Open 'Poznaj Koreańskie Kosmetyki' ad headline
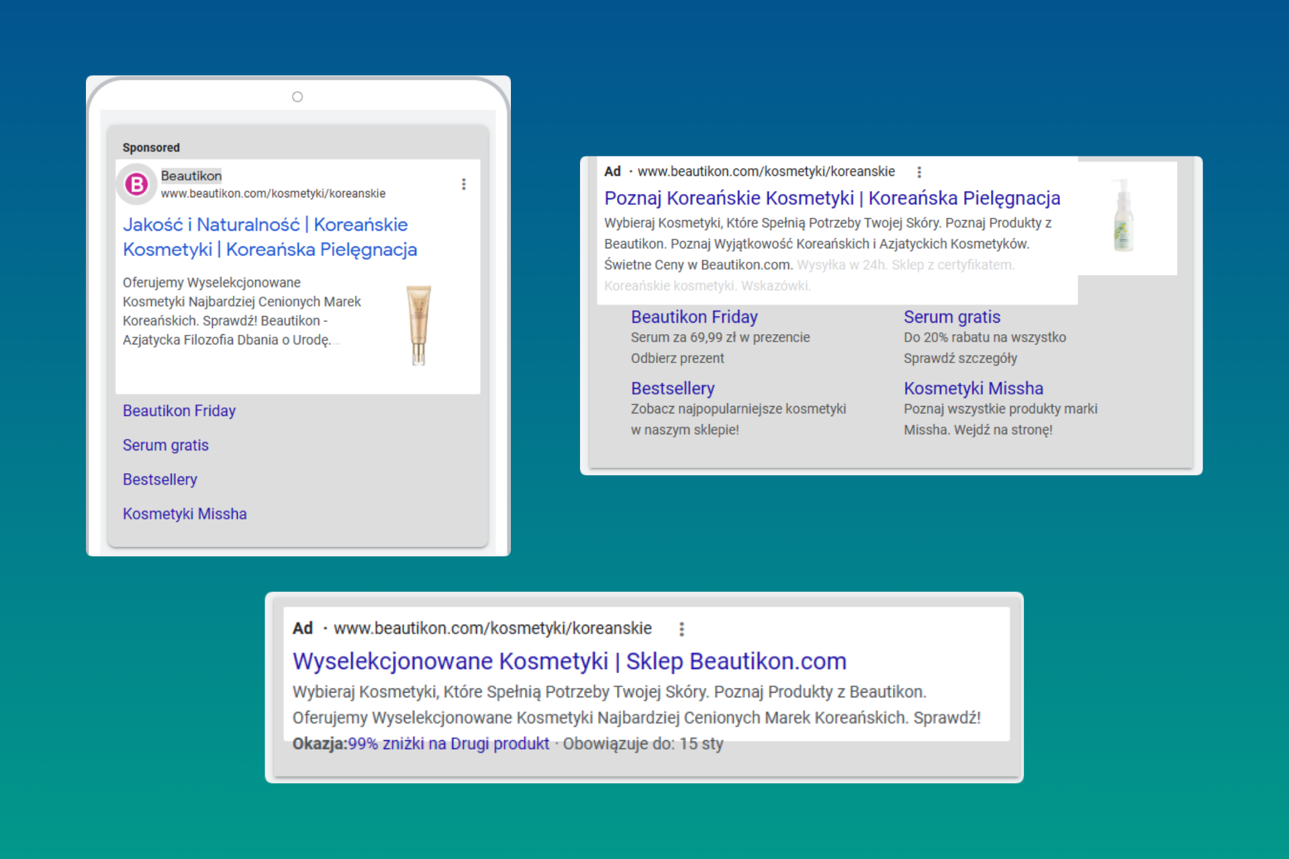Image resolution: width=1289 pixels, height=859 pixels. tap(832, 198)
